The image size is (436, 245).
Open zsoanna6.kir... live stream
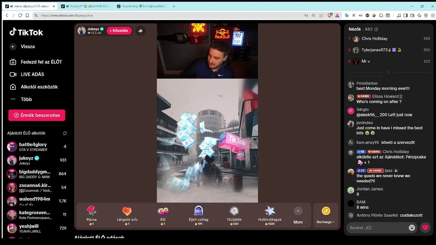(x=37, y=187)
